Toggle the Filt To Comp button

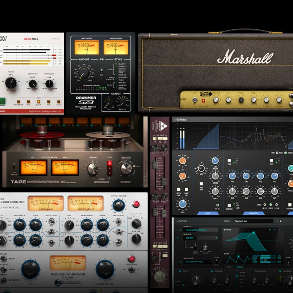tap(179, 190)
